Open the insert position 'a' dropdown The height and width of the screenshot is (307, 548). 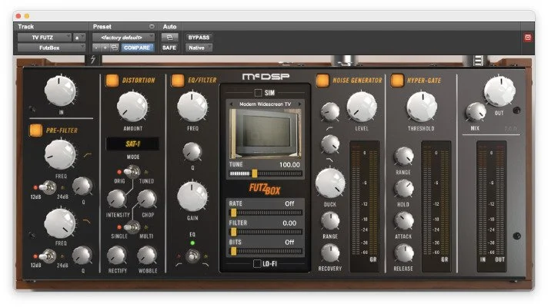[x=79, y=38]
